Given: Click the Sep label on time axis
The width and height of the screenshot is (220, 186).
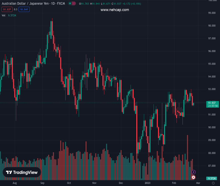Looking at the screenshot, I should coord(43,183).
